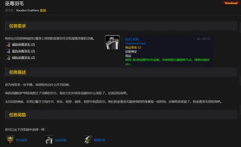Click the blue voodoo feather icon
Screen dimensions: 241x147
pos(8,51)
